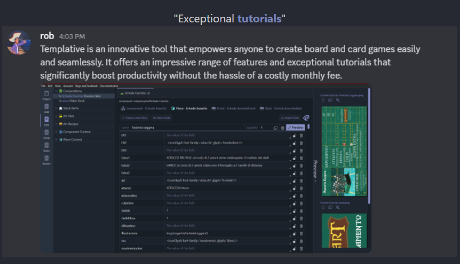Open the Account menu

point(68,86)
